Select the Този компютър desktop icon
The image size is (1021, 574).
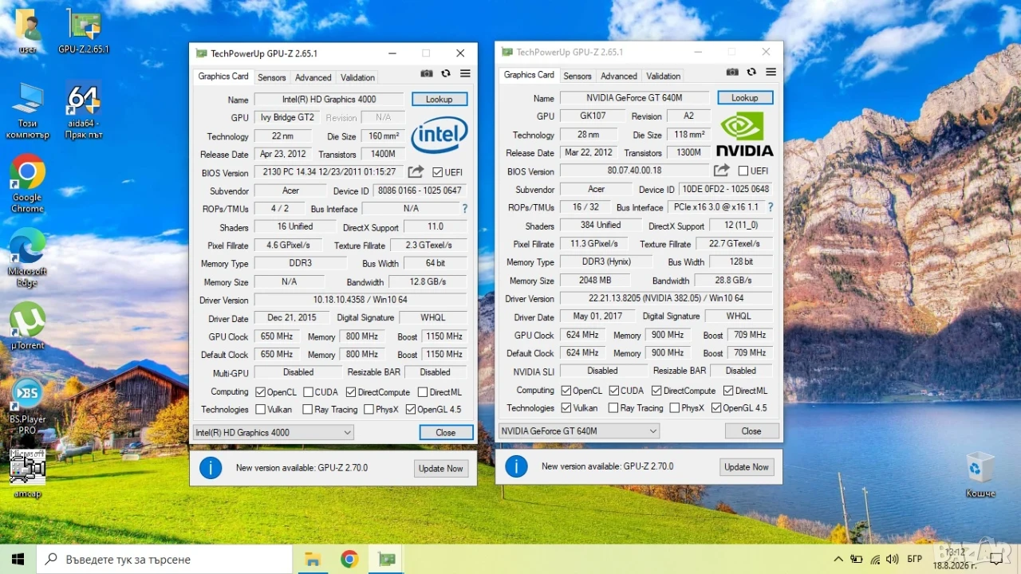click(27, 110)
